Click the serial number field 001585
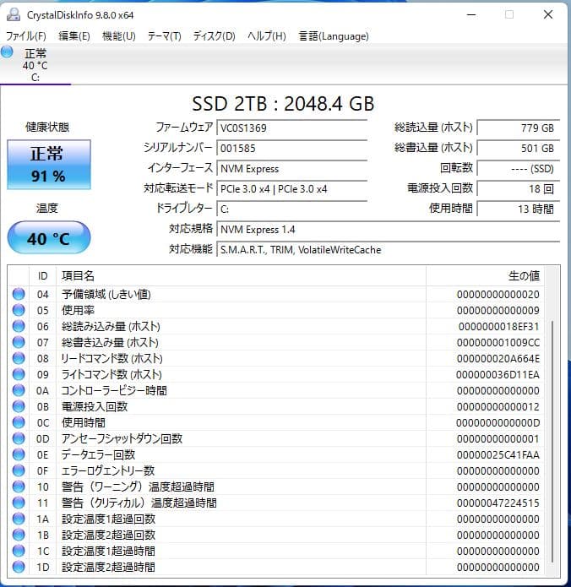The image size is (571, 587). pos(291,148)
